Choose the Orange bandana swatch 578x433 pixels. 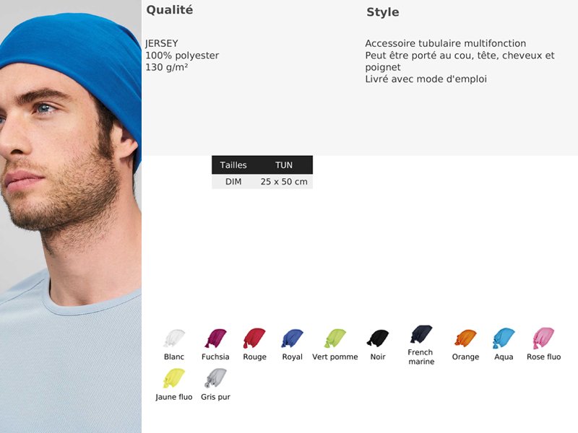click(465, 338)
